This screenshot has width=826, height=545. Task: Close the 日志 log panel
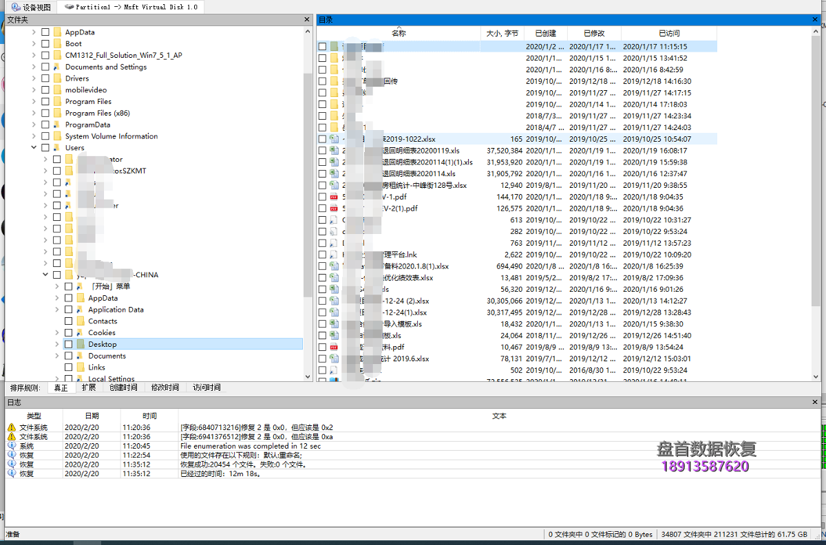click(x=816, y=401)
